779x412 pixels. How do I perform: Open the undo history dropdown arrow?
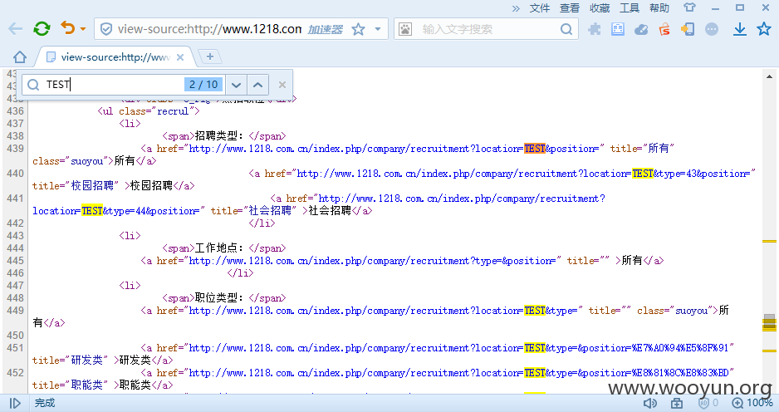83,29
